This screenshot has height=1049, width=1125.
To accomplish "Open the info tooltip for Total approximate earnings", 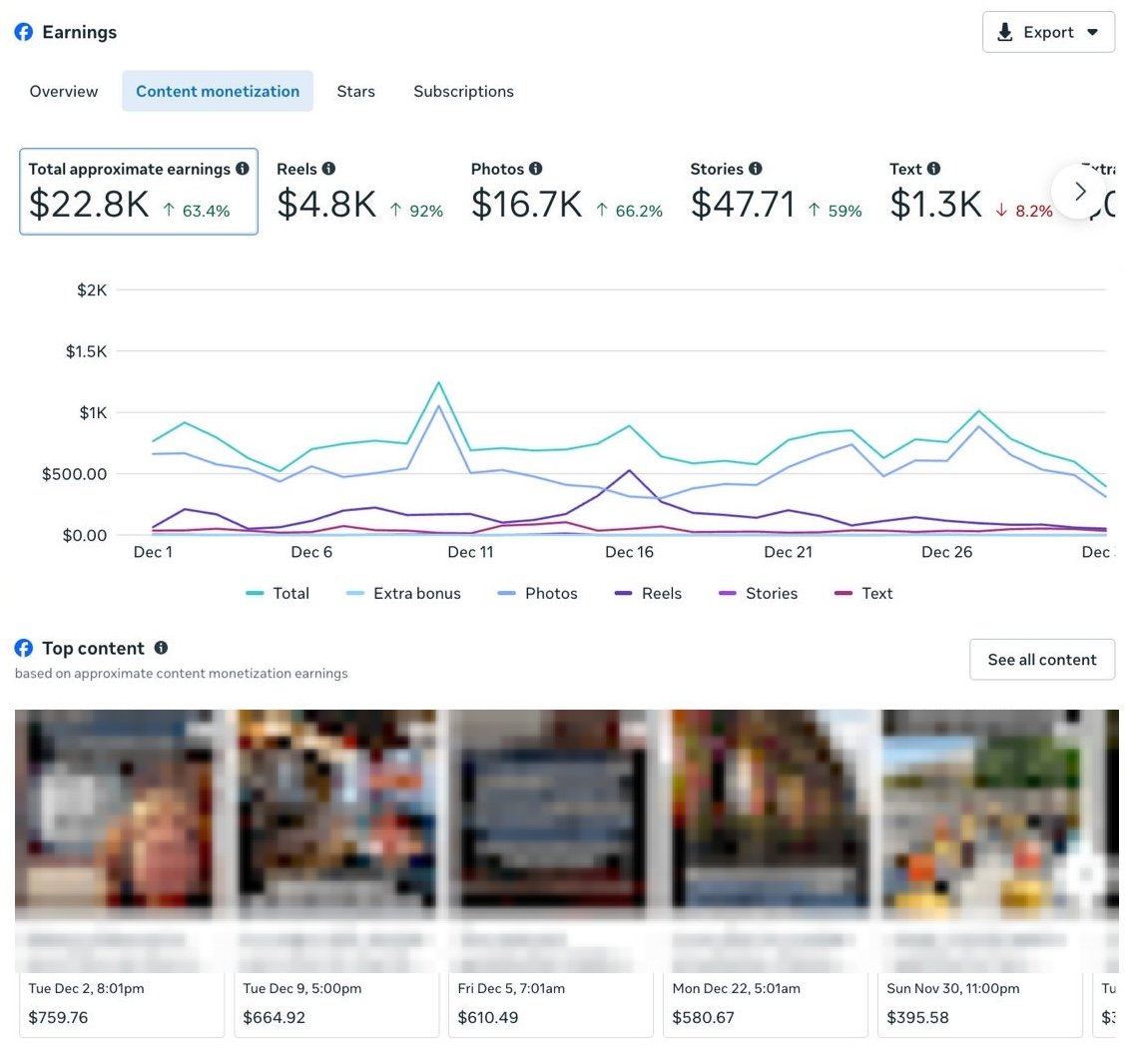I will [243, 169].
